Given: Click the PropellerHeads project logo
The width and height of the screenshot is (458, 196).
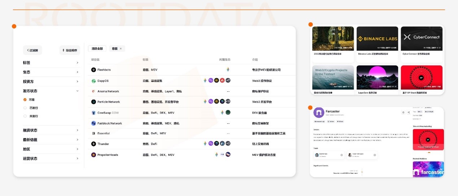Looking at the screenshot, I should coord(93,155).
